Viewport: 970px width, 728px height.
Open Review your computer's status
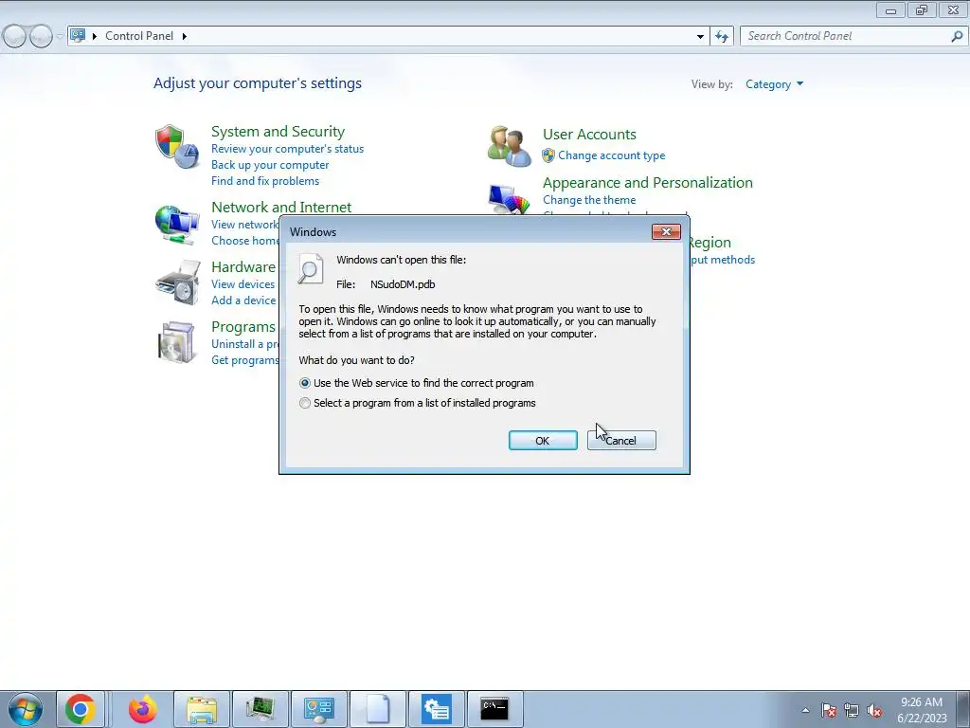(287, 149)
